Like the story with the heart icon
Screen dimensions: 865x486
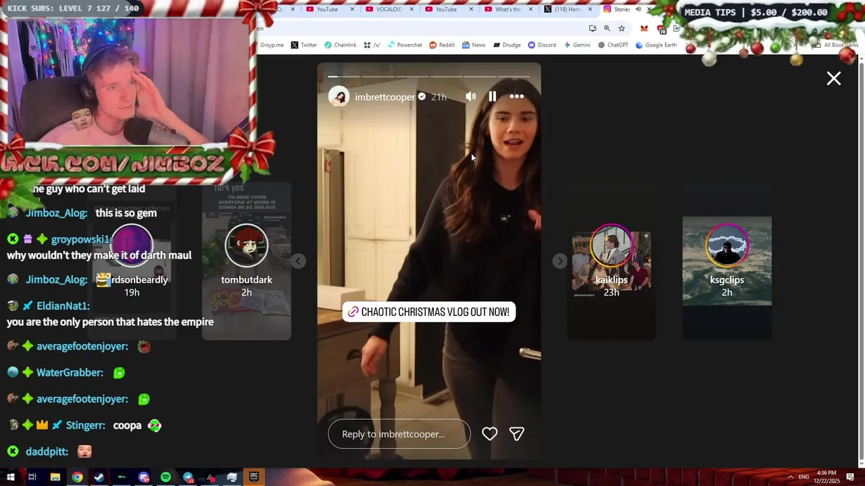489,434
